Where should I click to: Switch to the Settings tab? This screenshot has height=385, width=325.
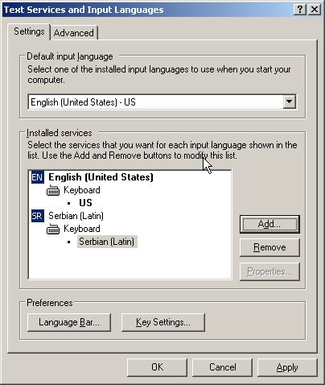[x=29, y=31]
